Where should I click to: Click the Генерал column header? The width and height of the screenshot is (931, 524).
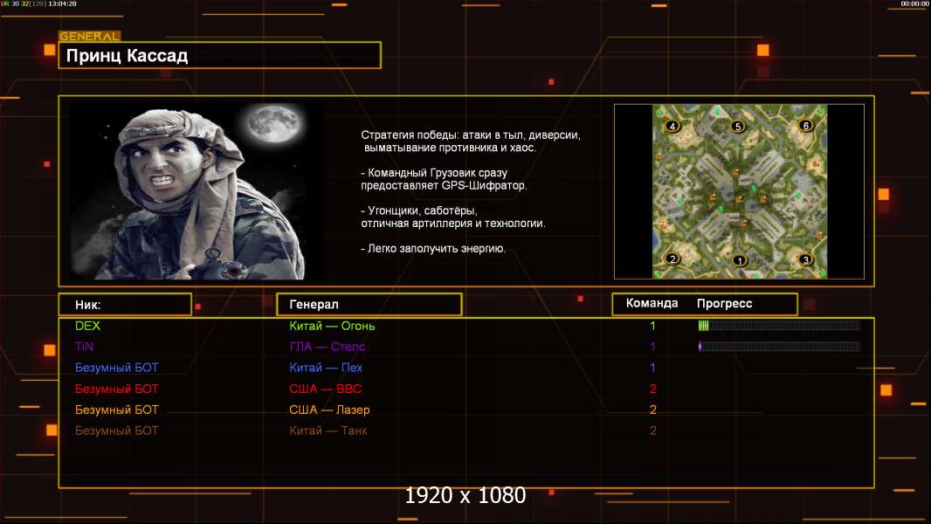tap(369, 305)
